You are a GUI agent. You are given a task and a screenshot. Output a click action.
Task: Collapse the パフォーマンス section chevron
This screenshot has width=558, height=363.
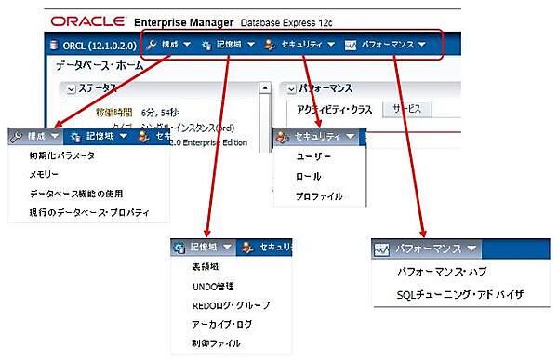[291, 88]
